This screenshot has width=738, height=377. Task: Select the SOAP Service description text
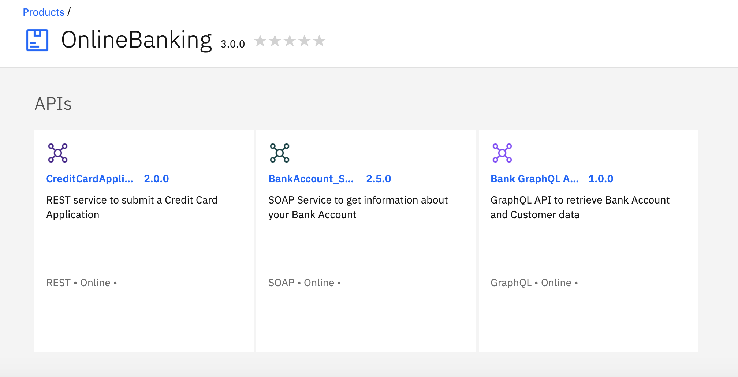tap(358, 207)
